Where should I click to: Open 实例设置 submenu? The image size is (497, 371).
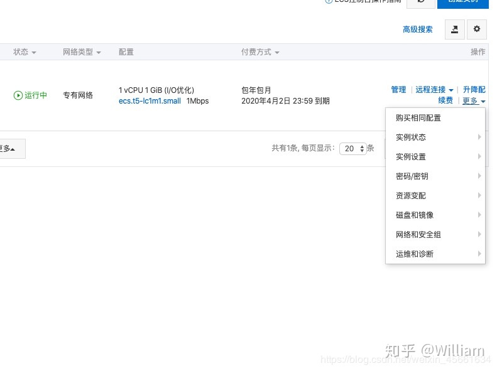(x=435, y=157)
